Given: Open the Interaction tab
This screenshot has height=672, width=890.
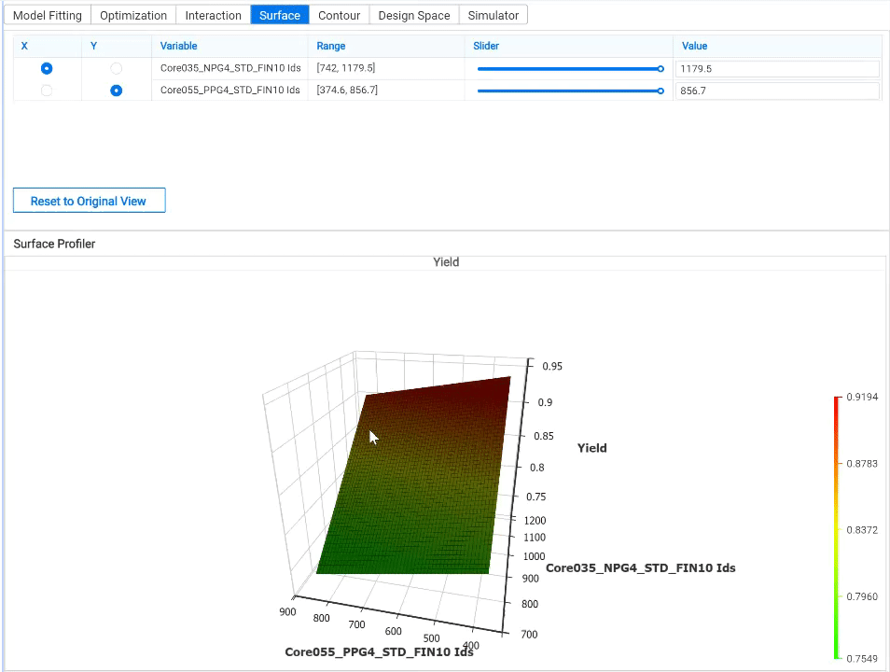Looking at the screenshot, I should coord(213,15).
